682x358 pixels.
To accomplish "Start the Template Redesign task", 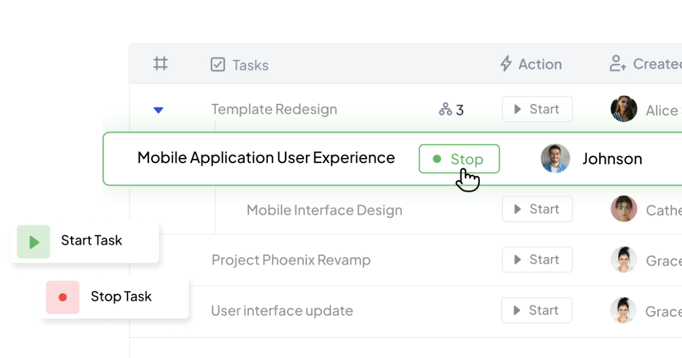I will (x=537, y=109).
